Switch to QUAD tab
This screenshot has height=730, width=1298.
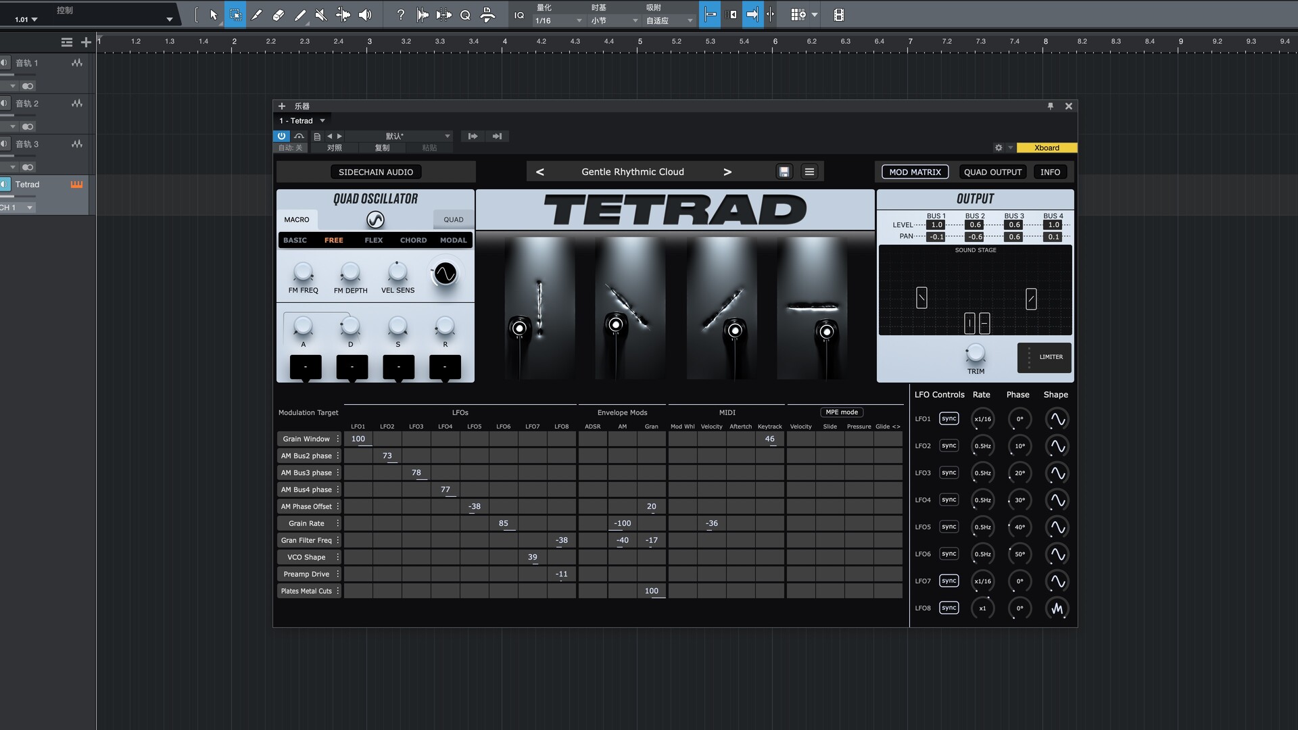454,220
